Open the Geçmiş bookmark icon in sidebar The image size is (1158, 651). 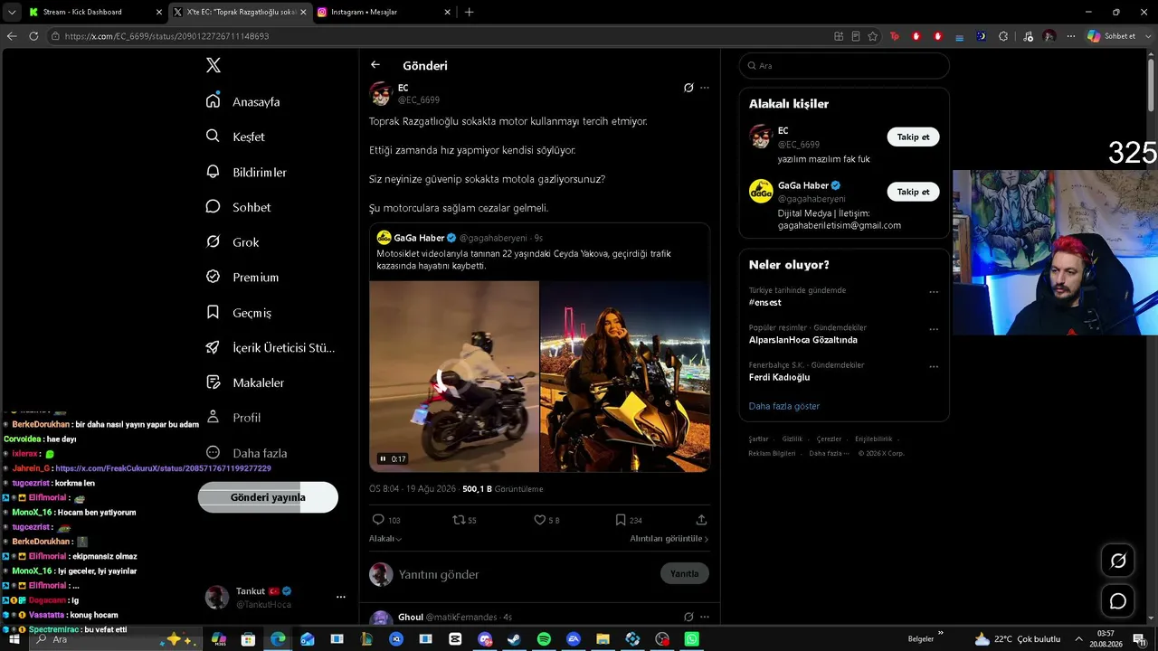[x=213, y=312]
